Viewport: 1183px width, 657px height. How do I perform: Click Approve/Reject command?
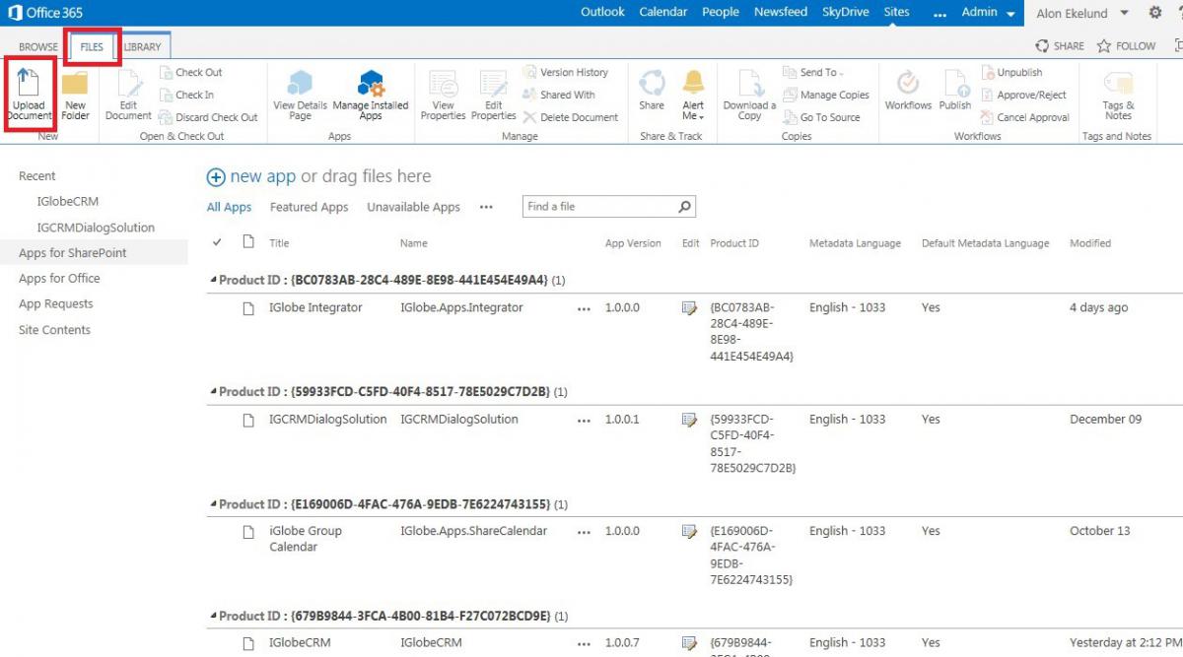(1023, 95)
